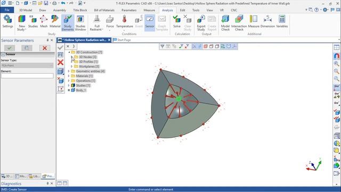Image resolution: width=341 pixels, height=192 pixels.
Task: Switch to the Assembly ribbon tab
Action: 60,10
